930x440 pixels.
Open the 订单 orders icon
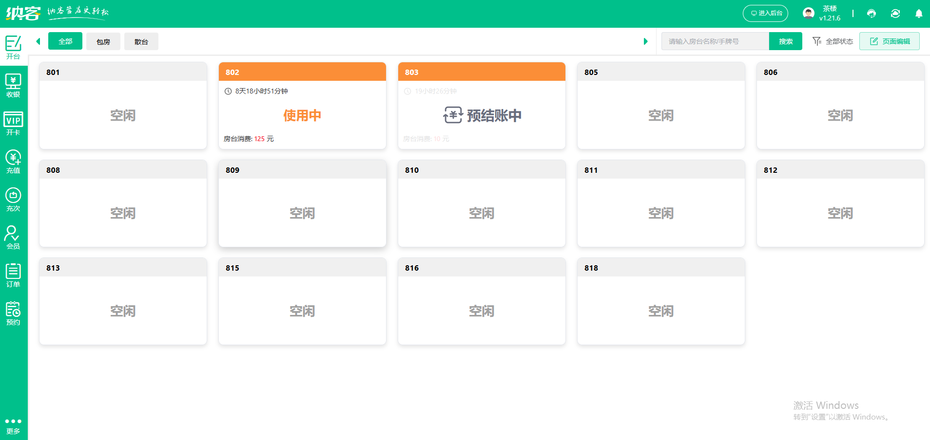pyautogui.click(x=13, y=275)
